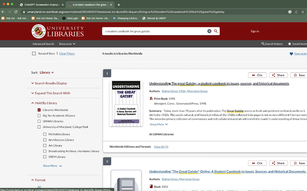
Task: Share the first search result
Action: 279,75
